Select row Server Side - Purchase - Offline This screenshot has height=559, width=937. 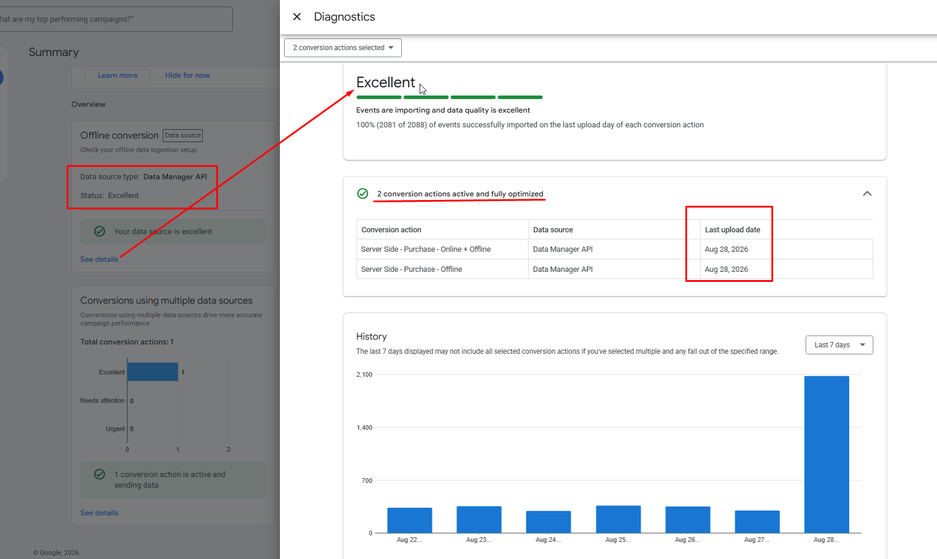(x=615, y=269)
